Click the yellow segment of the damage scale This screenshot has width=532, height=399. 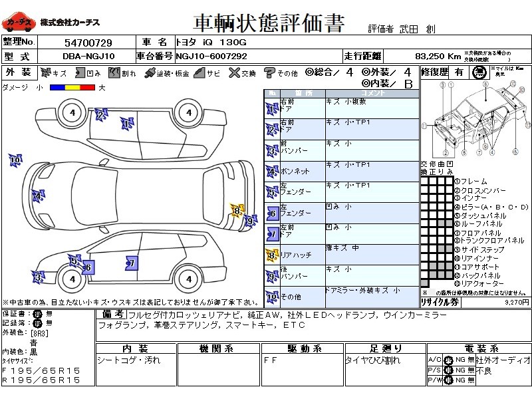72,88
